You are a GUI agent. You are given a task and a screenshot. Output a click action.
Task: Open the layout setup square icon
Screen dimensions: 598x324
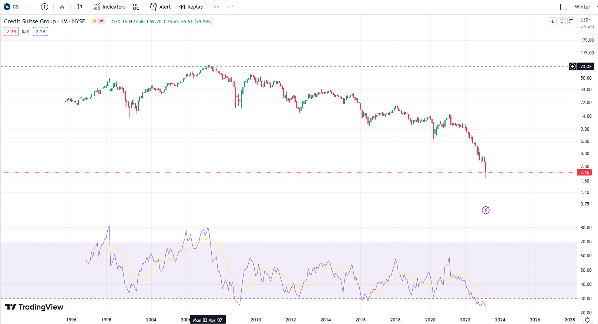pyautogui.click(x=564, y=7)
